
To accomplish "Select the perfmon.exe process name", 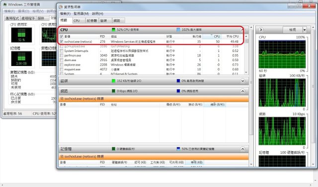I will [x=73, y=56].
